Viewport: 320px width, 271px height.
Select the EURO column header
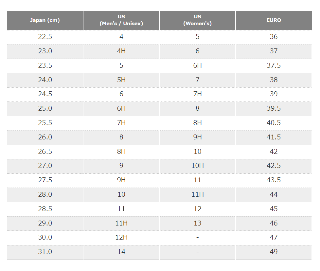[274, 20]
